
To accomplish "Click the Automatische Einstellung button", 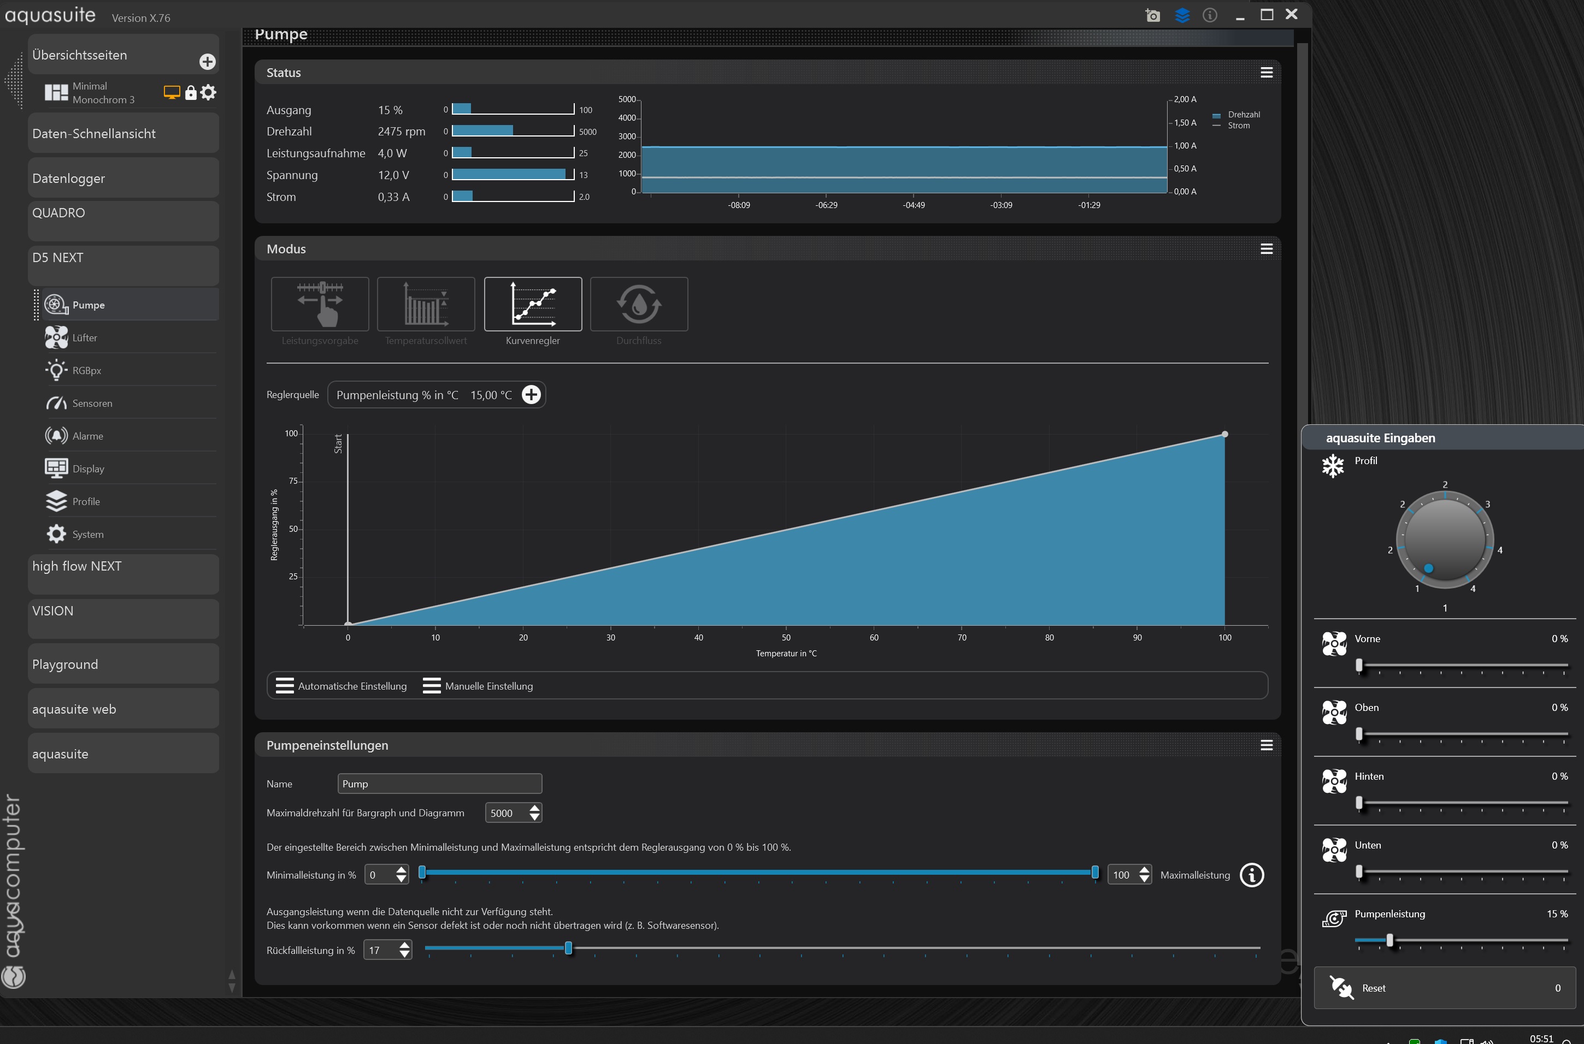I will coord(341,686).
